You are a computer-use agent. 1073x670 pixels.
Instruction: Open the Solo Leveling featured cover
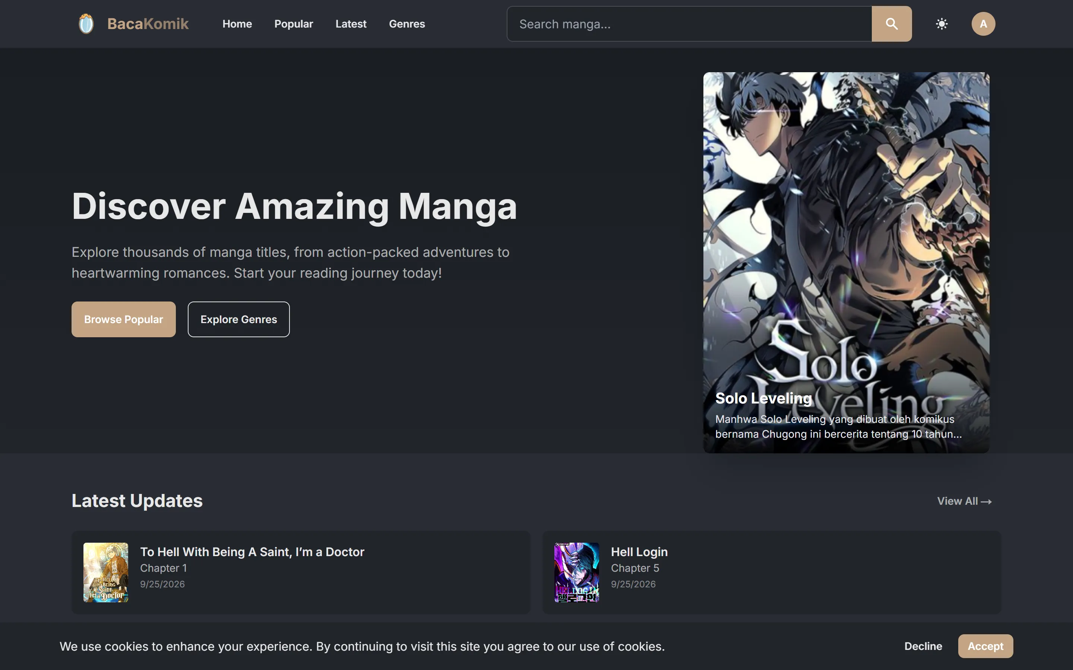pyautogui.click(x=846, y=262)
